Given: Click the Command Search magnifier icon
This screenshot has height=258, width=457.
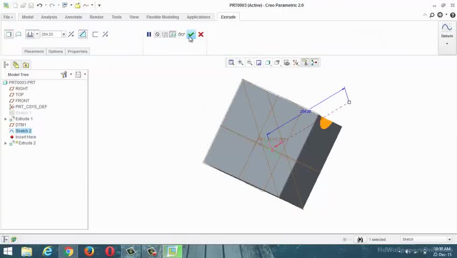Looking at the screenshot, I should 432,15.
